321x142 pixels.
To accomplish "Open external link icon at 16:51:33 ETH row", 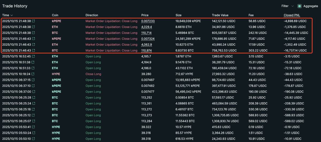I will pos(33,68).
